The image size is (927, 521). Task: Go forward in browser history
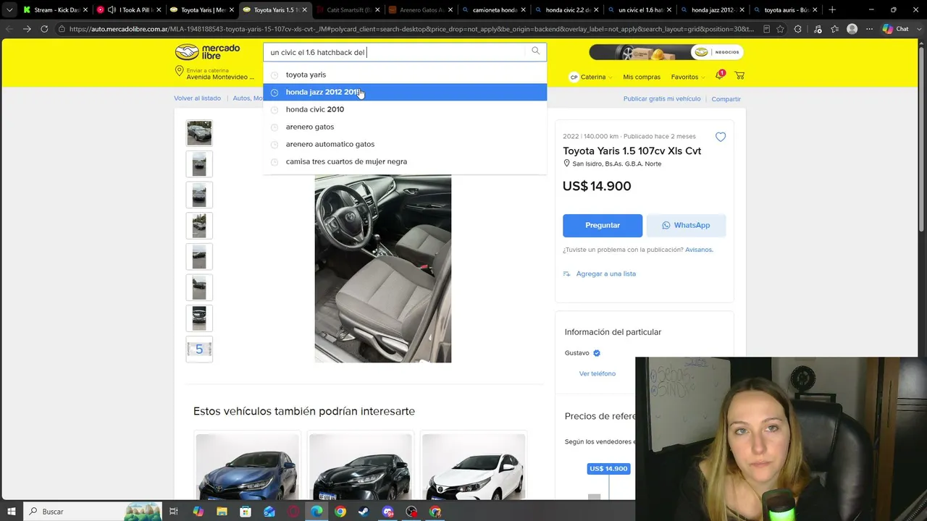[x=27, y=29]
